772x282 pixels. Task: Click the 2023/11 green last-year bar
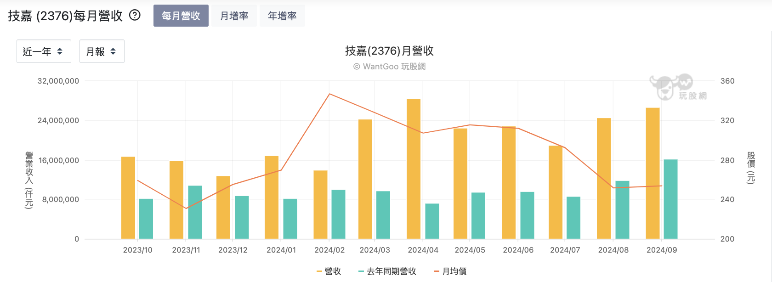(195, 212)
